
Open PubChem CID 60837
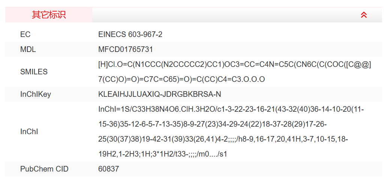108,169
